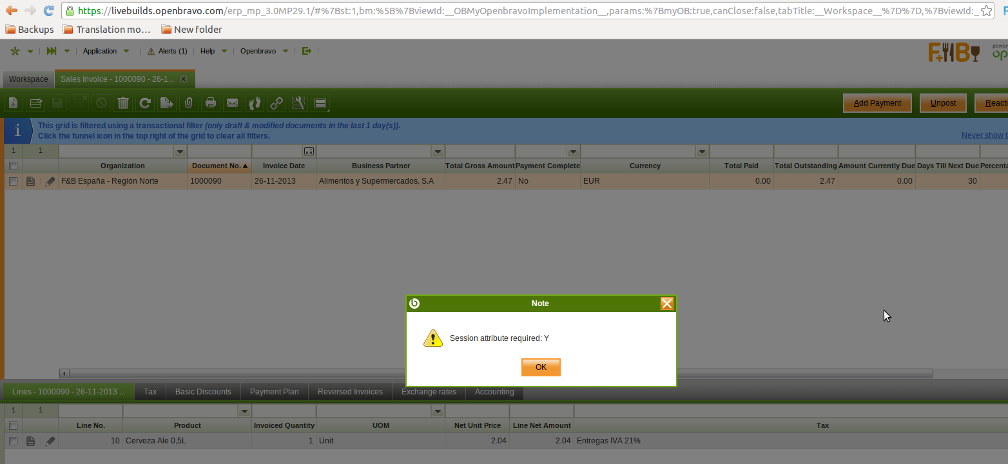Close the Sales Invoice tab
Viewport: 1008px width, 464px height.
click(184, 79)
